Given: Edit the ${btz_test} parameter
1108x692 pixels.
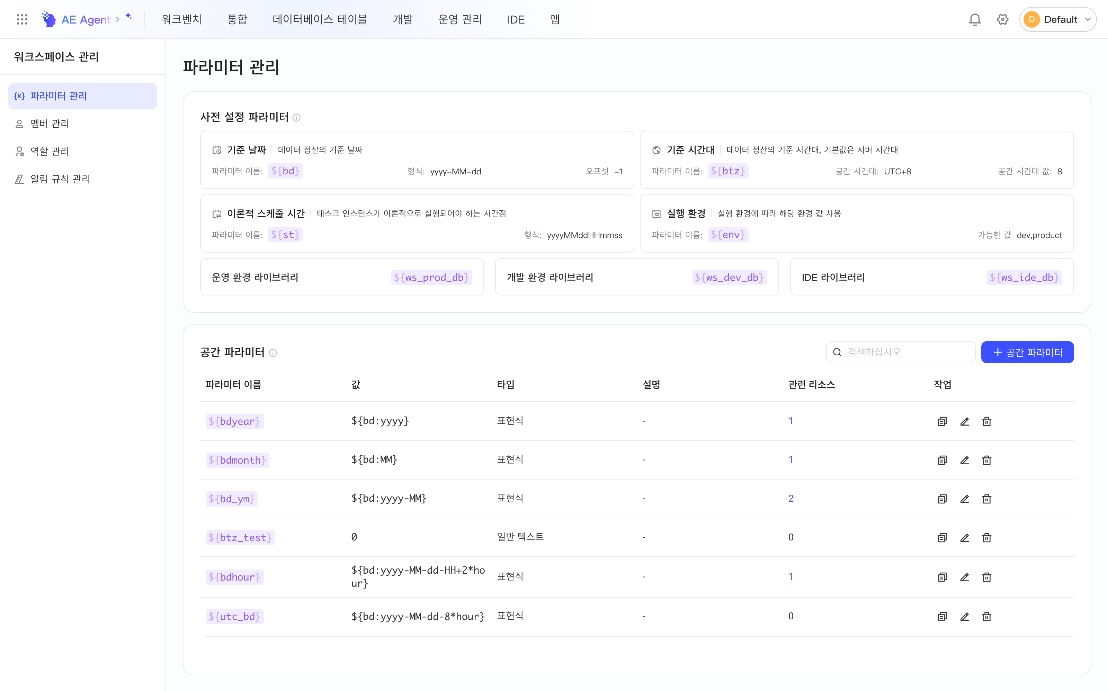Looking at the screenshot, I should point(964,537).
